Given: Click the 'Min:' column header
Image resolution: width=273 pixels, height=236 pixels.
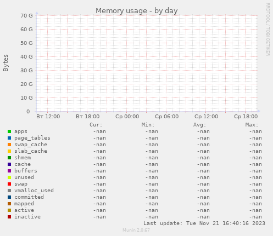Looking at the screenshot, I should pyautogui.click(x=148, y=125).
